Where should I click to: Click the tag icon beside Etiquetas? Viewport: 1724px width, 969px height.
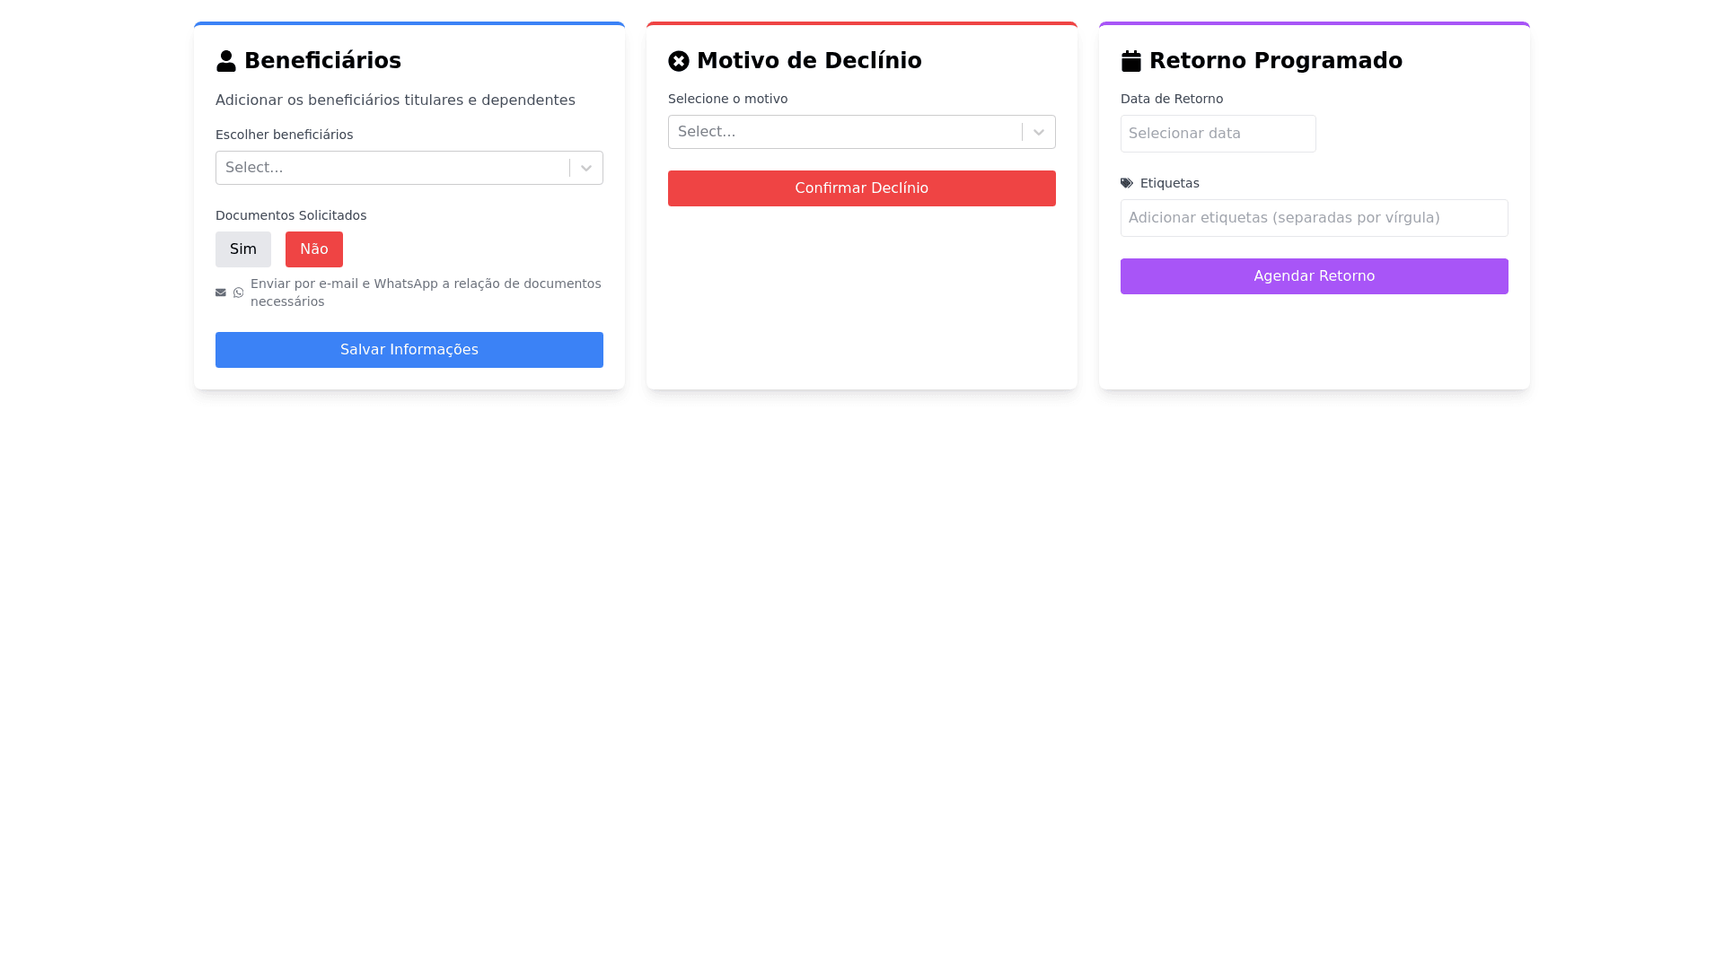1126,182
